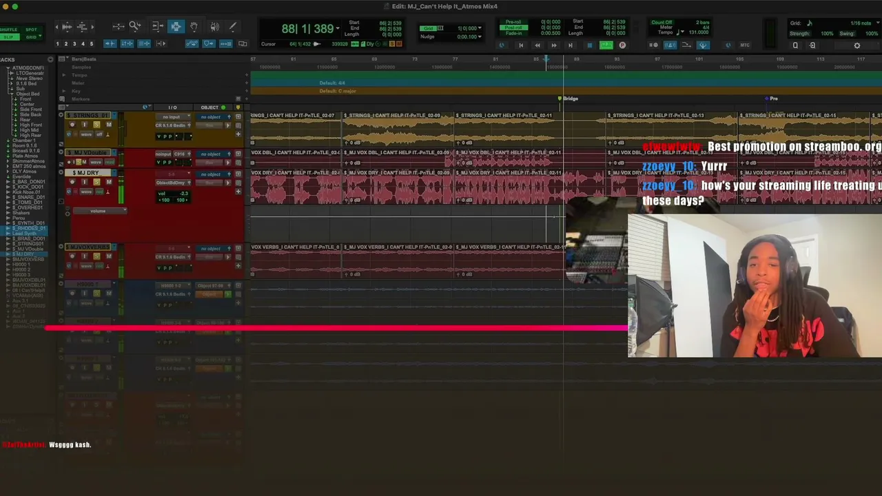Go to end of session
Viewport: 882px width, 496px height.
pyautogui.click(x=571, y=45)
